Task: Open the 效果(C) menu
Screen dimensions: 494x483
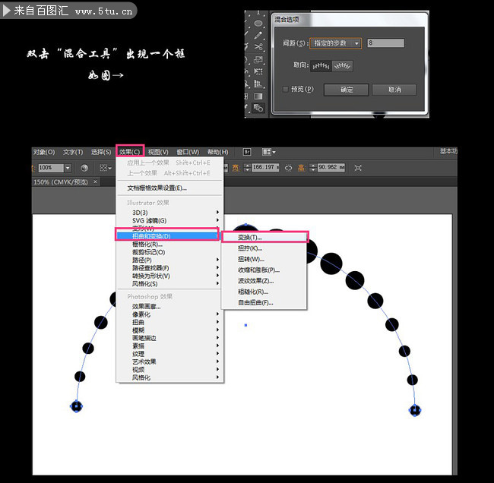Action: coord(129,152)
